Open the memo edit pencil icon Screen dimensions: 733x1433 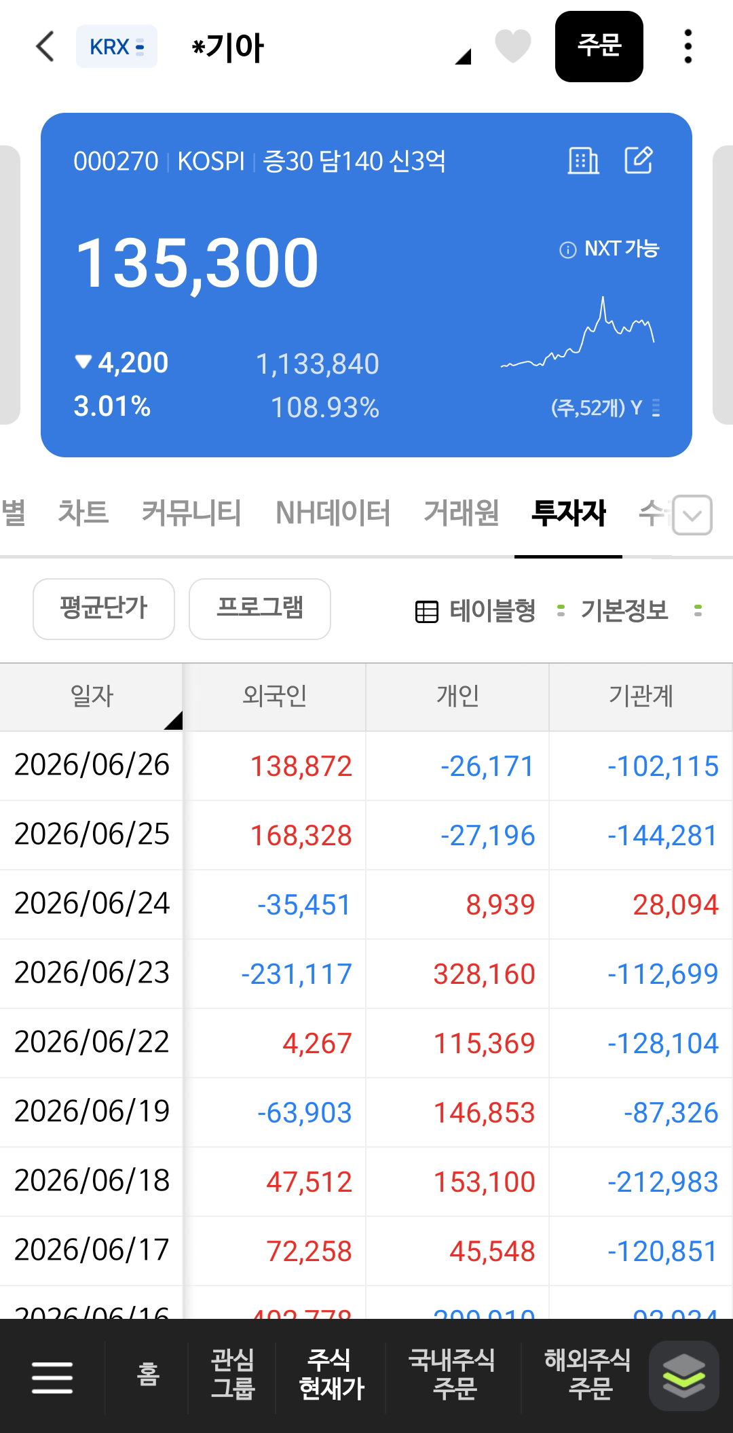pos(639,160)
